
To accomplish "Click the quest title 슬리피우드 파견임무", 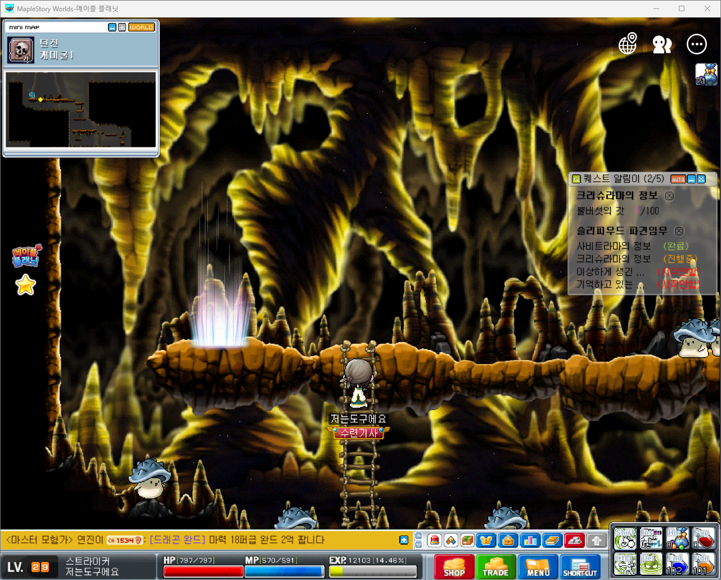I will [622, 231].
